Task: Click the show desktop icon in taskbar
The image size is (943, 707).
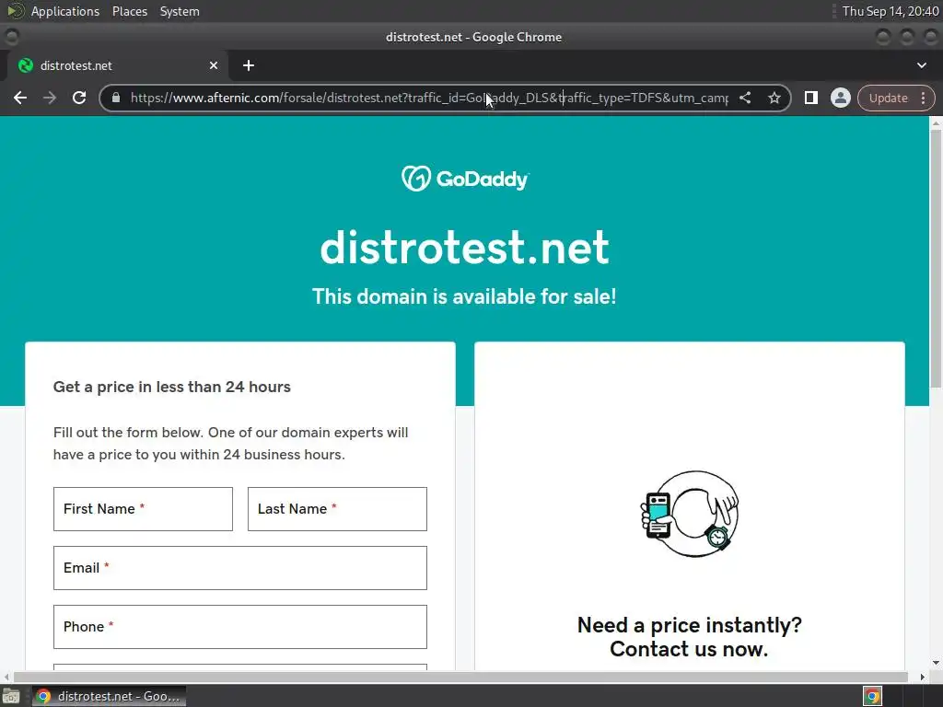Action: [11, 696]
